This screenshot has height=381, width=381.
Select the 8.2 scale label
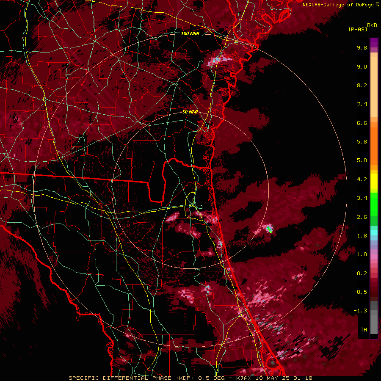point(362,85)
